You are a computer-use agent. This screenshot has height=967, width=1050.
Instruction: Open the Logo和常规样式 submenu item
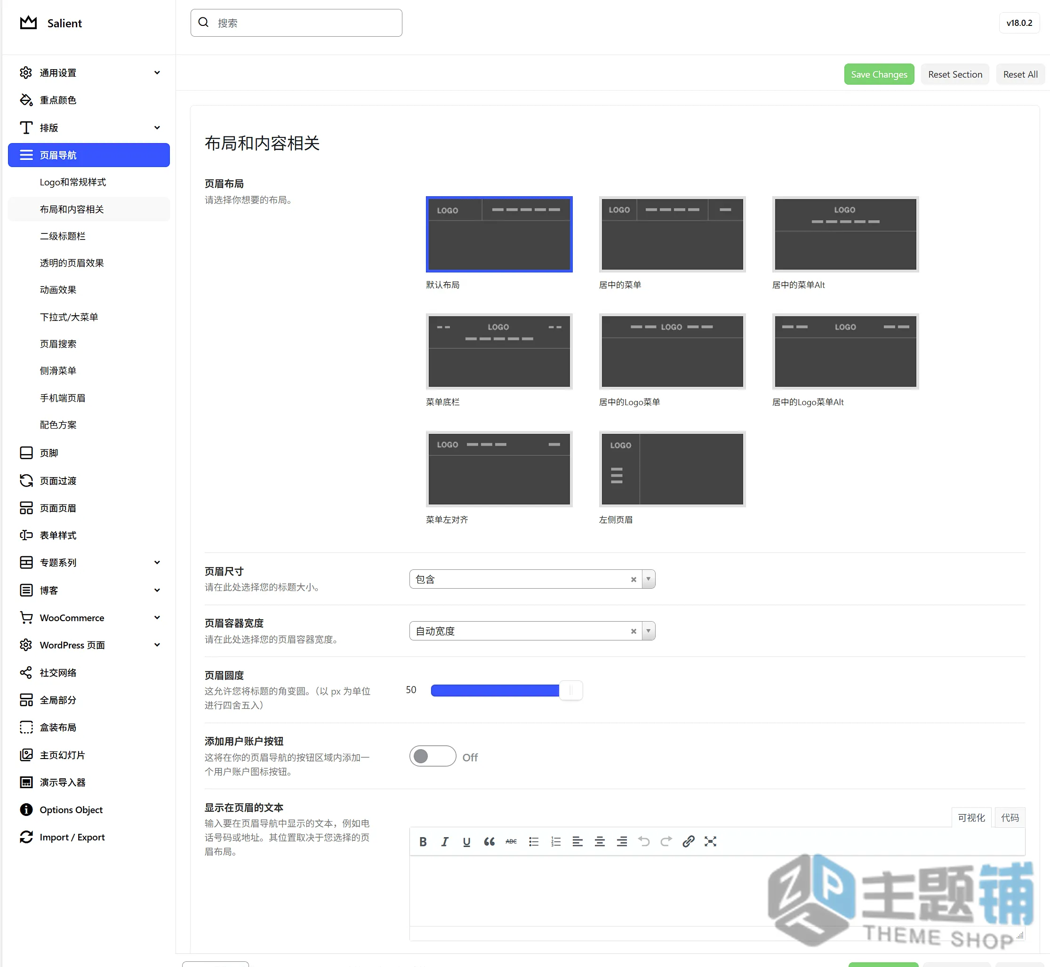click(73, 182)
